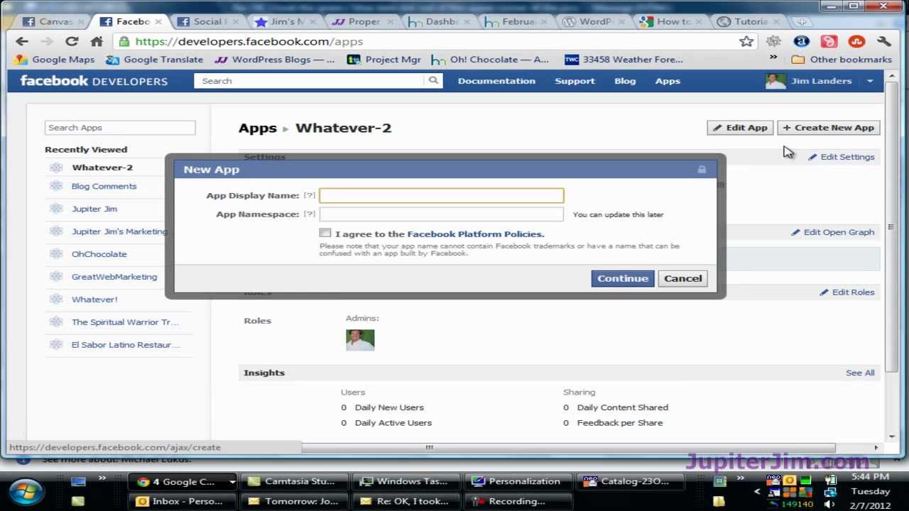The image size is (909, 511).
Task: Go back with the browser back arrow
Action: click(22, 41)
